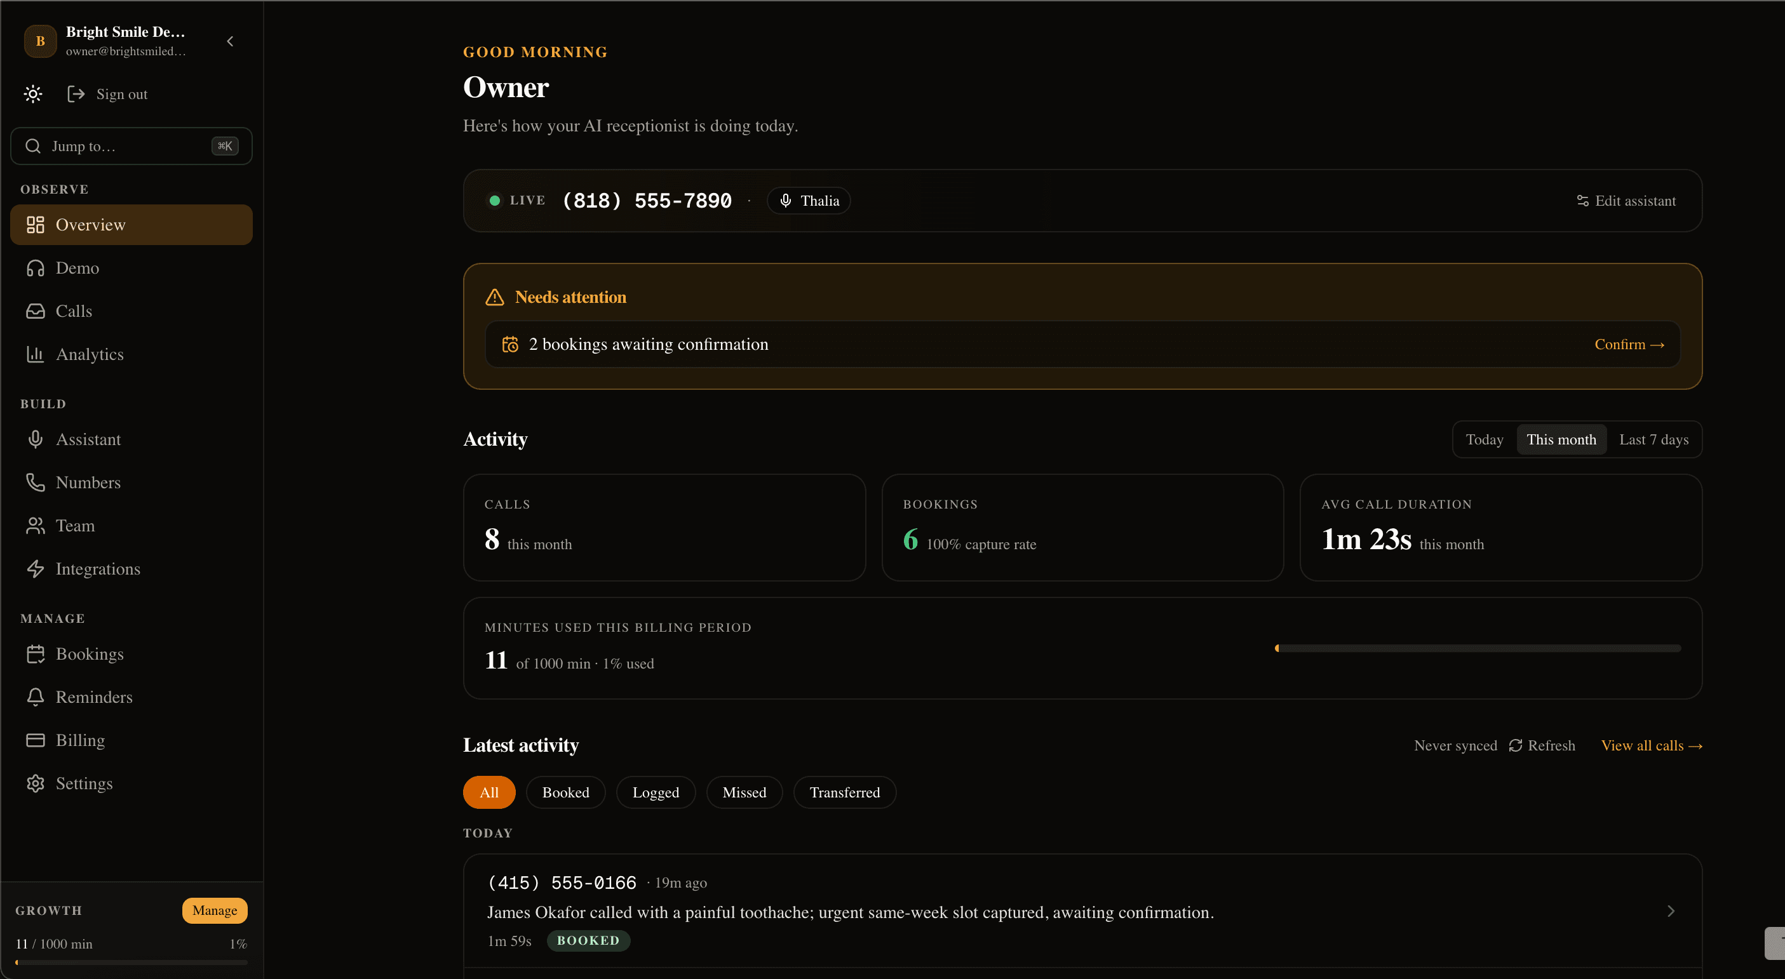This screenshot has width=1785, height=979.
Task: Collapse the sidebar with the chevron
Action: click(229, 41)
